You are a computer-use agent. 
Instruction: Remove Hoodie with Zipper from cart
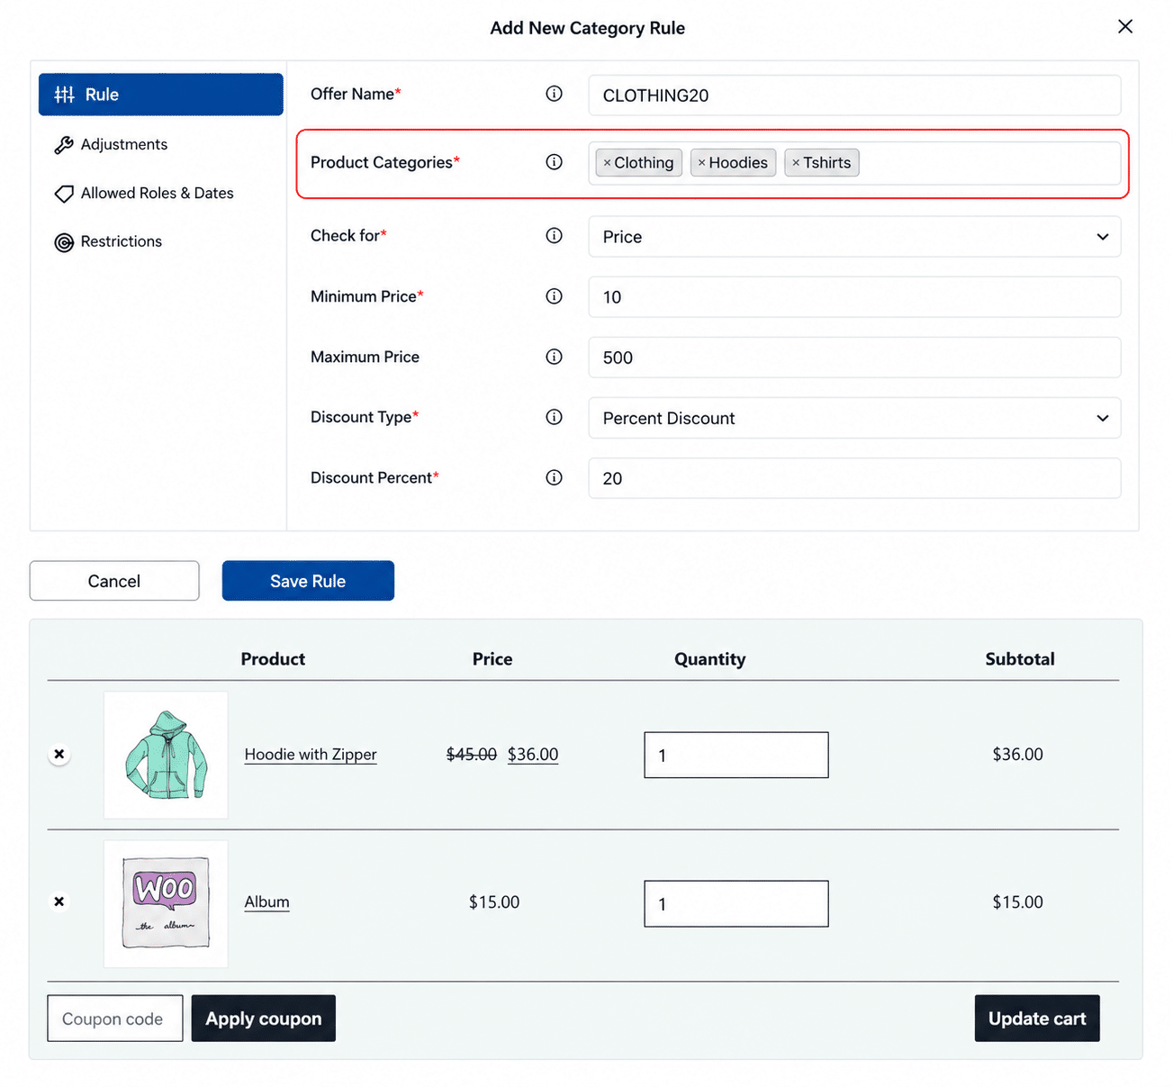pos(59,755)
